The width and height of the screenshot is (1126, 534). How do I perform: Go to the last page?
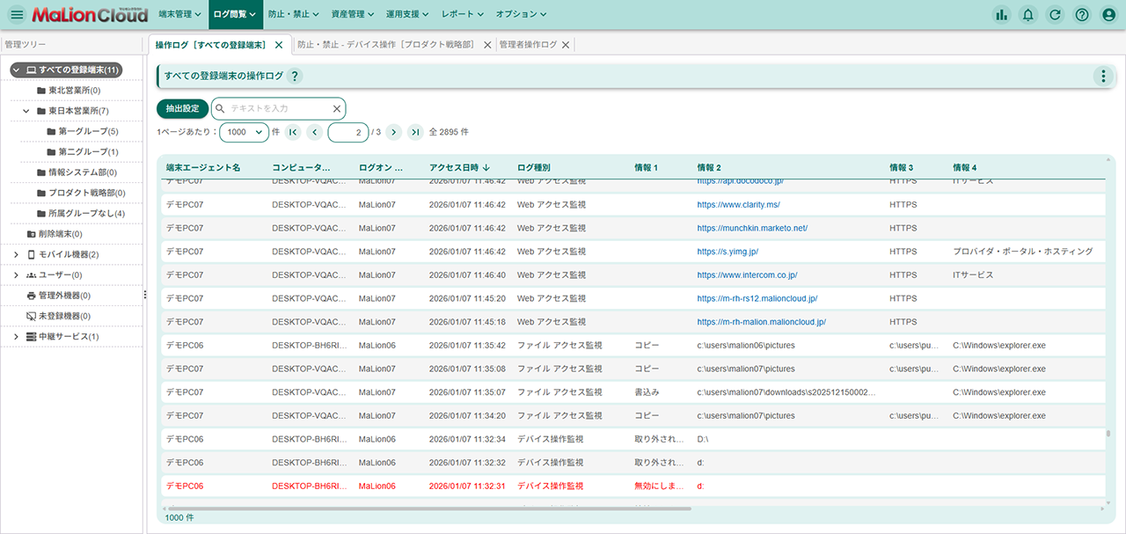tap(415, 132)
